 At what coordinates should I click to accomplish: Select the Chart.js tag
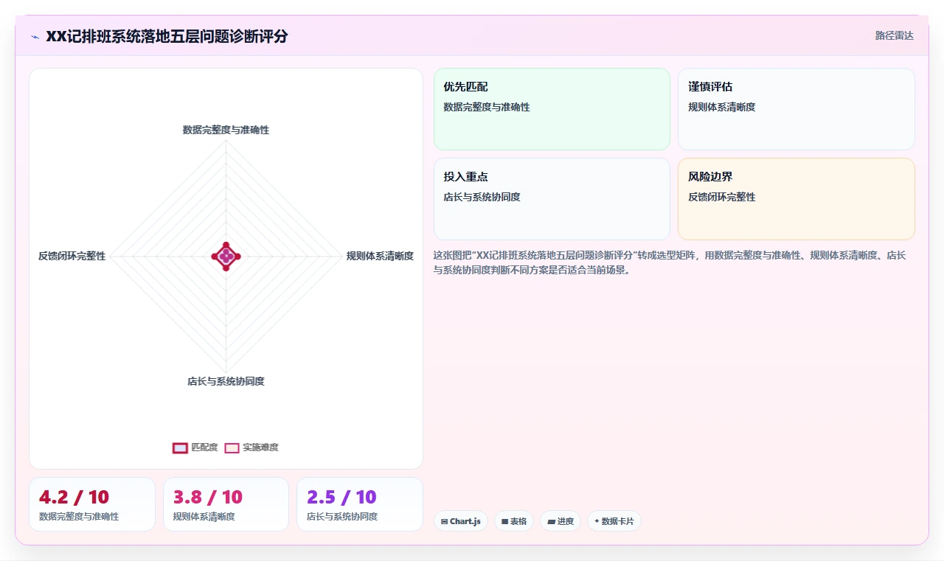pyautogui.click(x=460, y=521)
